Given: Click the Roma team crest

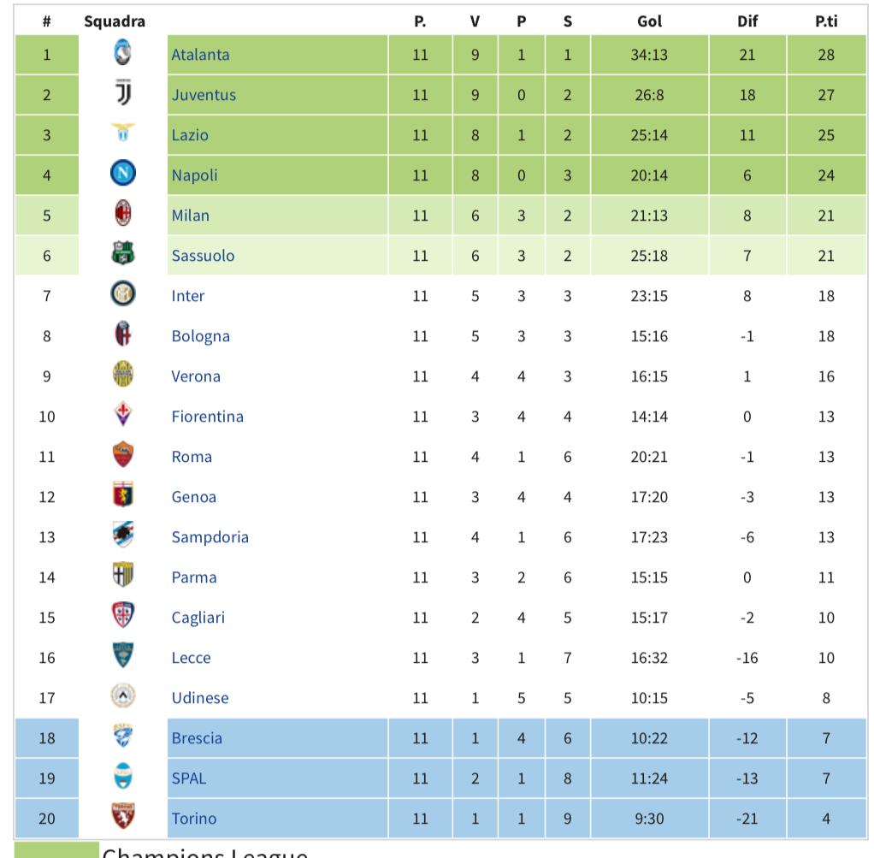Looking at the screenshot, I should click(123, 456).
